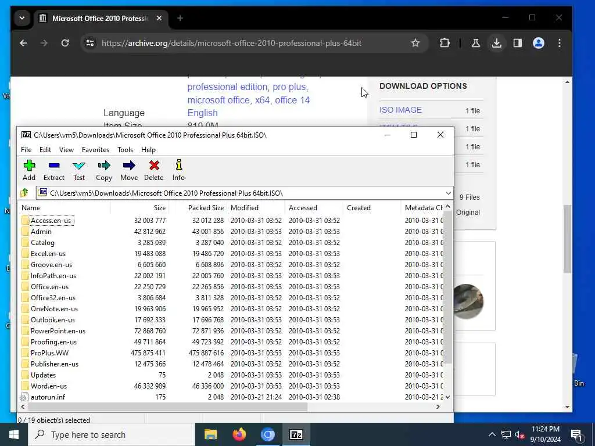Select the Microsoft Office 2010 browser tab
This screenshot has height=446, width=595.
(99, 18)
